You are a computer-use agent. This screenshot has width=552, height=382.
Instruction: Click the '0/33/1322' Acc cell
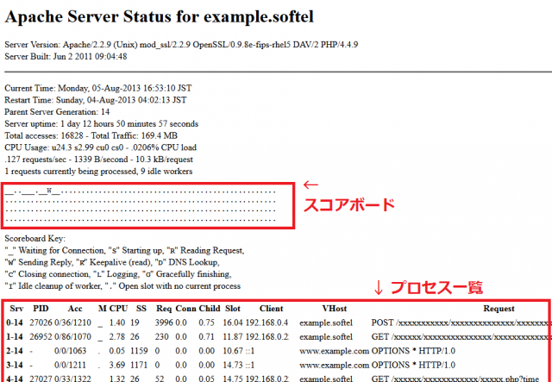72,379
